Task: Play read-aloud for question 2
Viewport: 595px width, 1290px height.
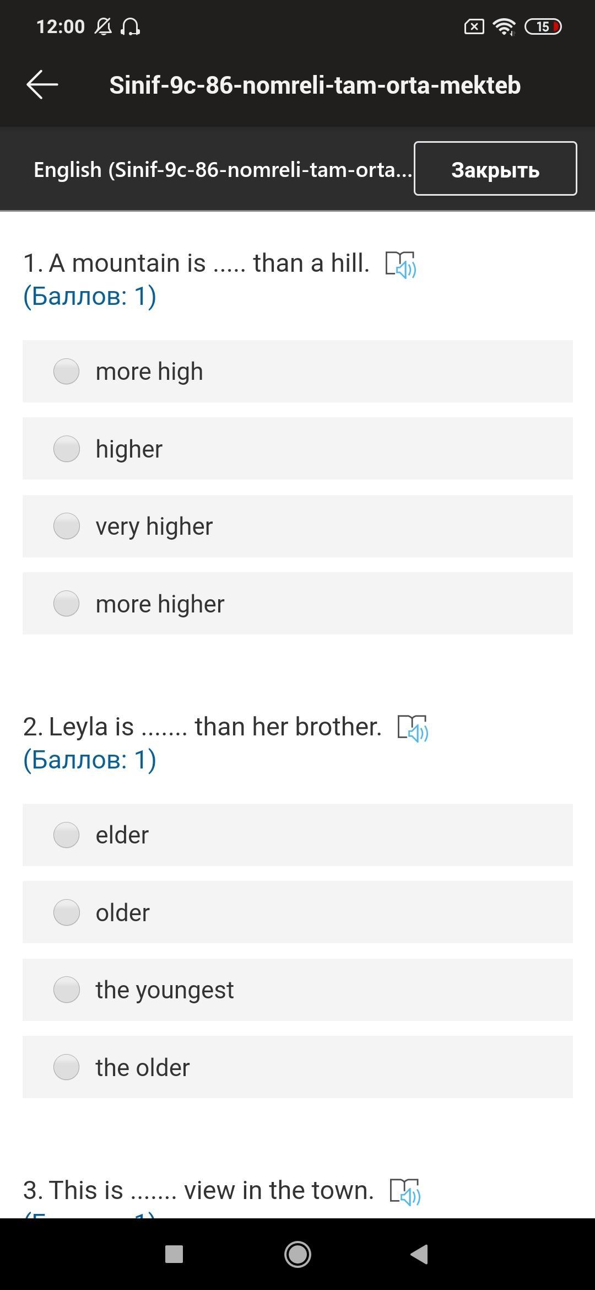Action: point(413,728)
